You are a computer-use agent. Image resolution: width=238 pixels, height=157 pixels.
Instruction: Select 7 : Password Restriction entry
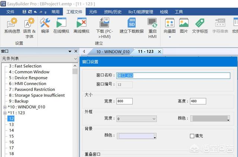point(32,89)
